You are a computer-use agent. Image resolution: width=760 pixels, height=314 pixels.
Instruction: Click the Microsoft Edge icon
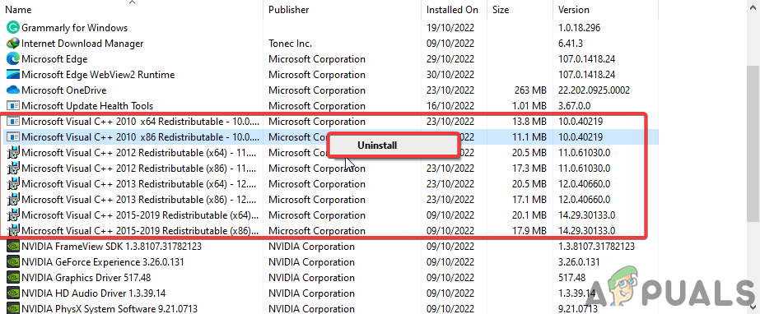[x=13, y=59]
